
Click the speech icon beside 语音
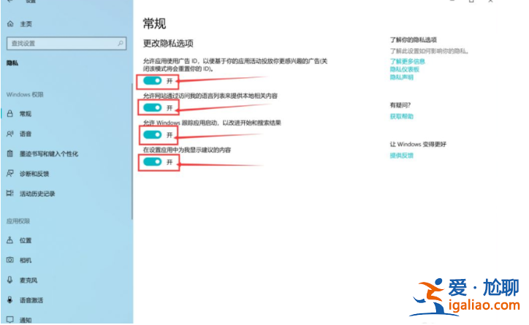pos(10,134)
